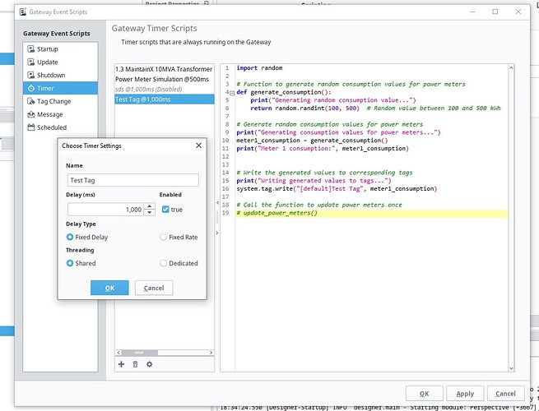Click the Startup icon in sidebar
Image resolution: width=539 pixels, height=411 pixels.
pyautogui.click(x=31, y=49)
